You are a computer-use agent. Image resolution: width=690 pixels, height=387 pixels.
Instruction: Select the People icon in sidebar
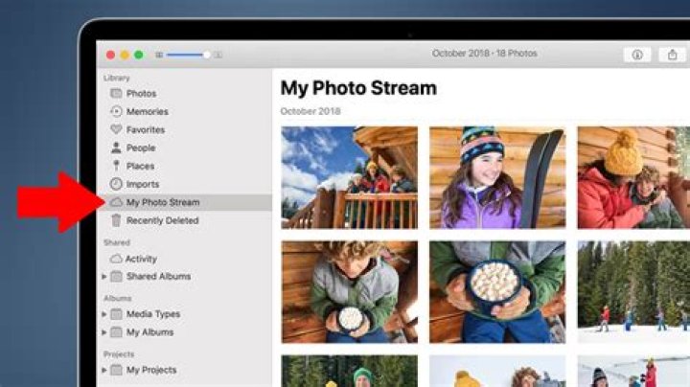point(116,148)
